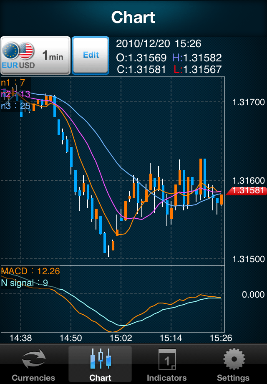
Task: Open the Settings tab
Action: [234, 364]
